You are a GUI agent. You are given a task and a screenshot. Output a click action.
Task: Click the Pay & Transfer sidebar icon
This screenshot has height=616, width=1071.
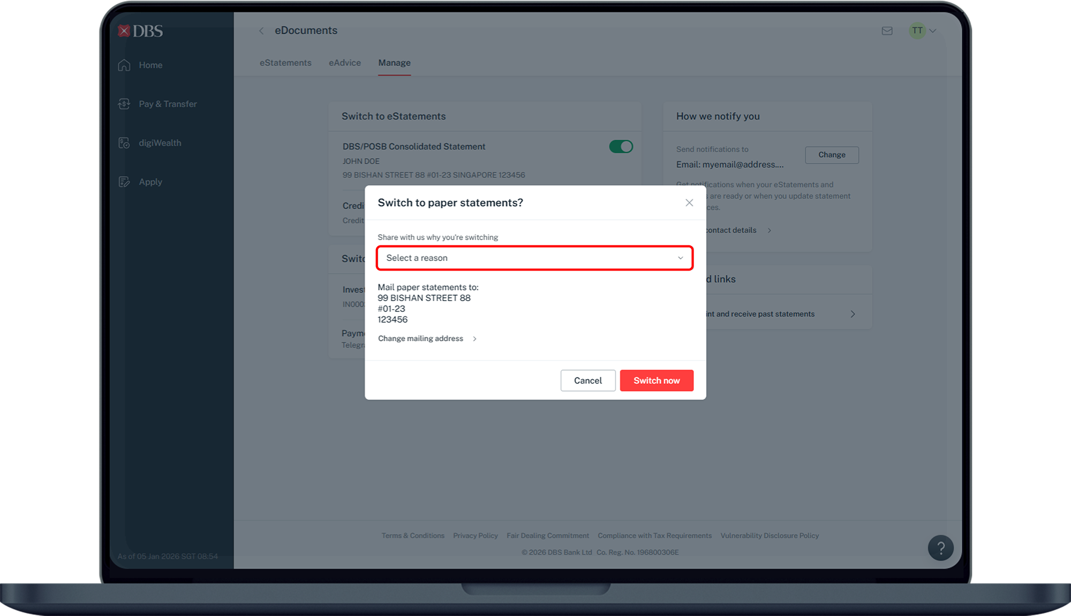124,104
